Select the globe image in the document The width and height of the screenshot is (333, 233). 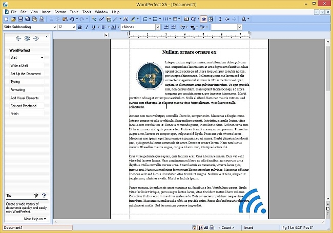point(150,76)
